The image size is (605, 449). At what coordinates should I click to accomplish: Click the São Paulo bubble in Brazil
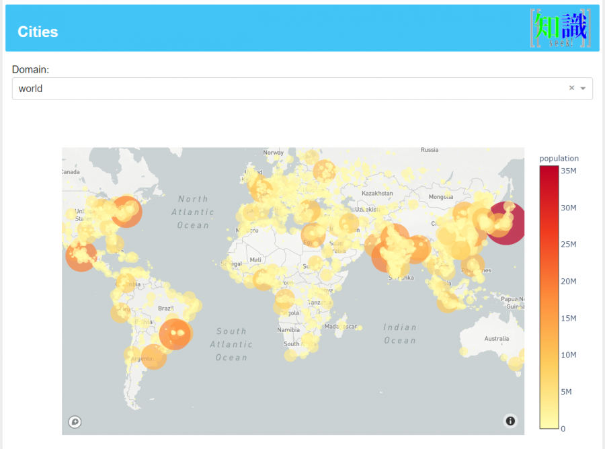175,333
